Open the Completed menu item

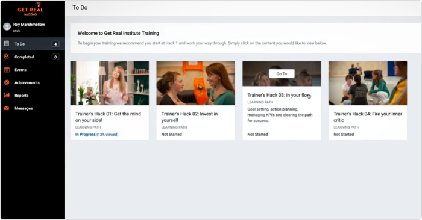click(x=33, y=57)
